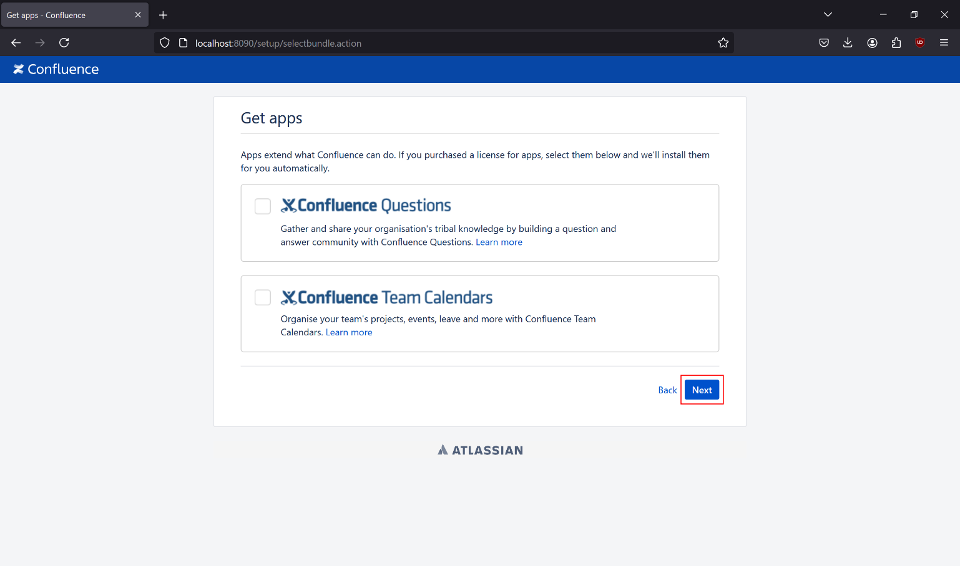Open the Firefox account icon
Viewport: 960px width, 566px height.
tap(872, 43)
